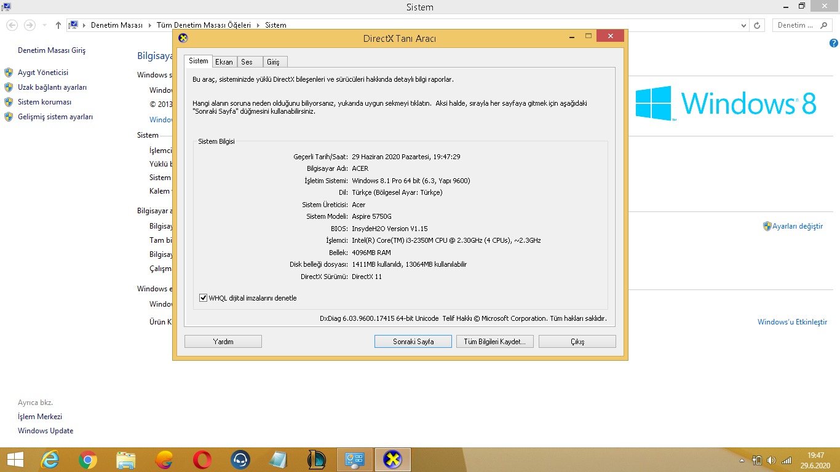Open File Explorer from the taskbar
Screen dimensions: 840x472
point(126,460)
